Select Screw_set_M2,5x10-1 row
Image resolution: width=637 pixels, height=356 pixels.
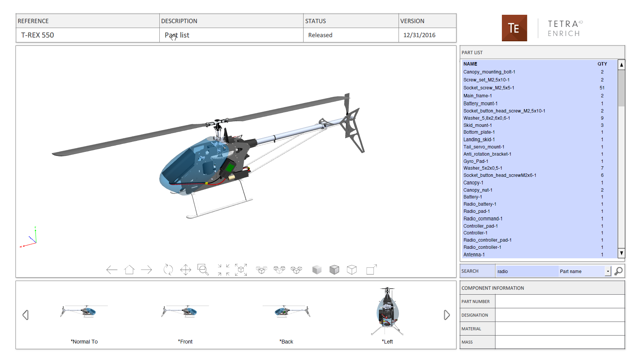[539, 80]
